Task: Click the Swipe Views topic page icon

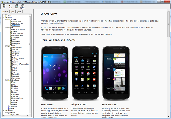Action: tap(11, 60)
